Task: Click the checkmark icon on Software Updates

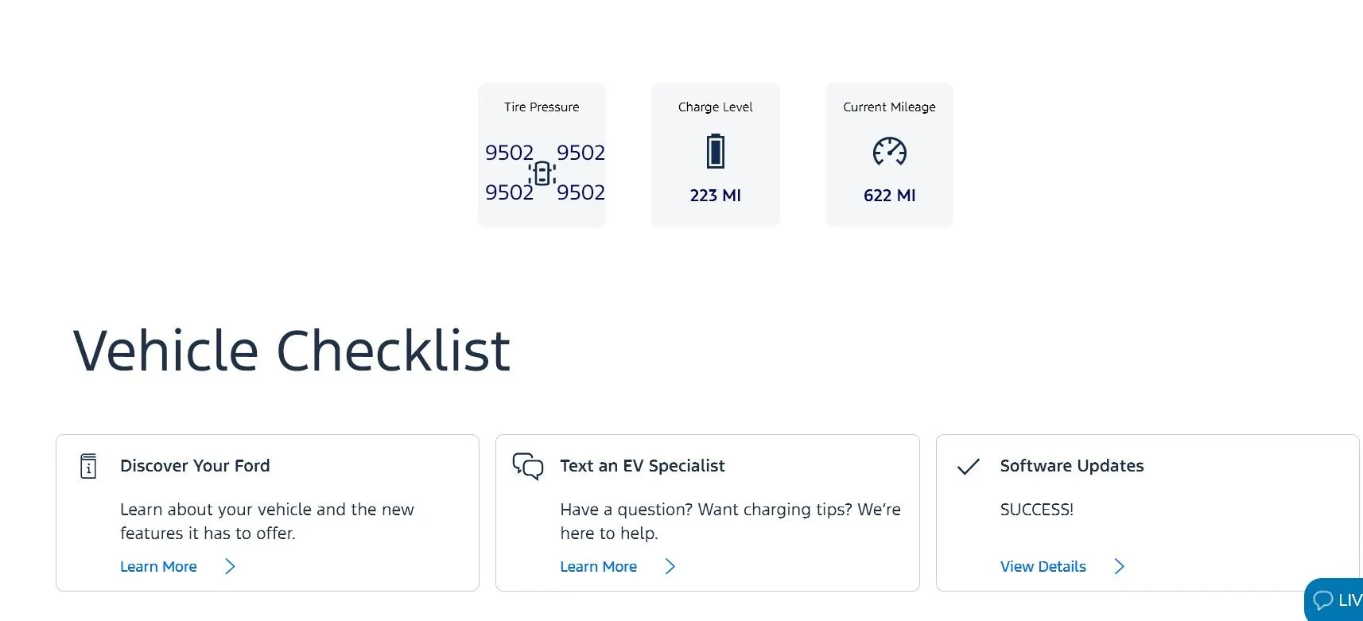Action: tap(968, 468)
